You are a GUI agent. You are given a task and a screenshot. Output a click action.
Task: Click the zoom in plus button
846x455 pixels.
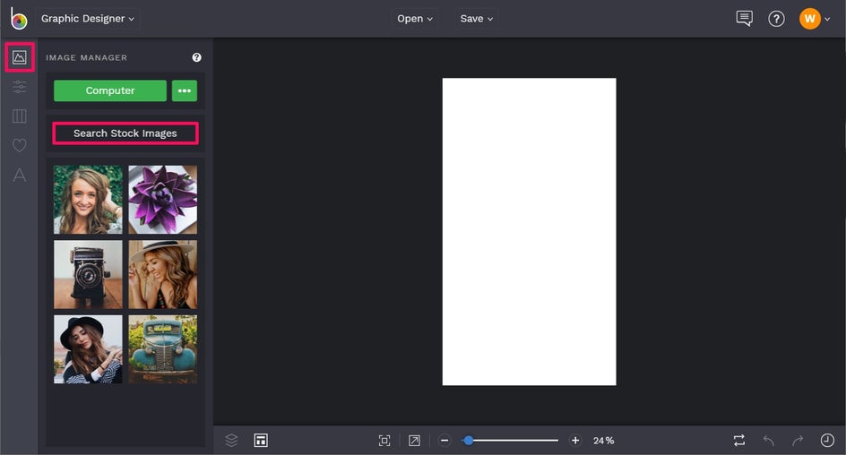tap(575, 441)
